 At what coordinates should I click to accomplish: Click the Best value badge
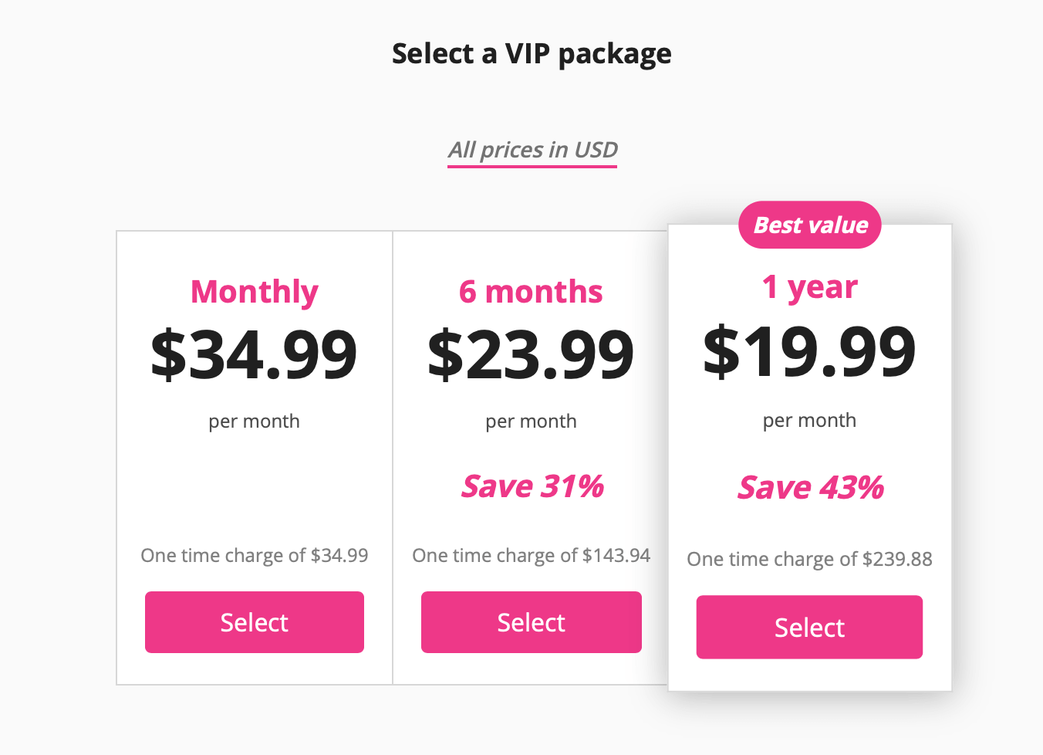click(810, 225)
